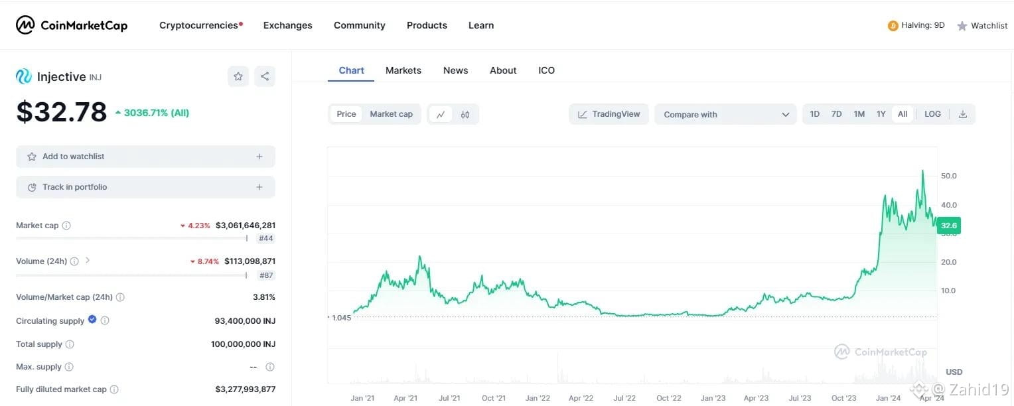Download chart data icon
Image resolution: width=1014 pixels, height=406 pixels.
963,114
